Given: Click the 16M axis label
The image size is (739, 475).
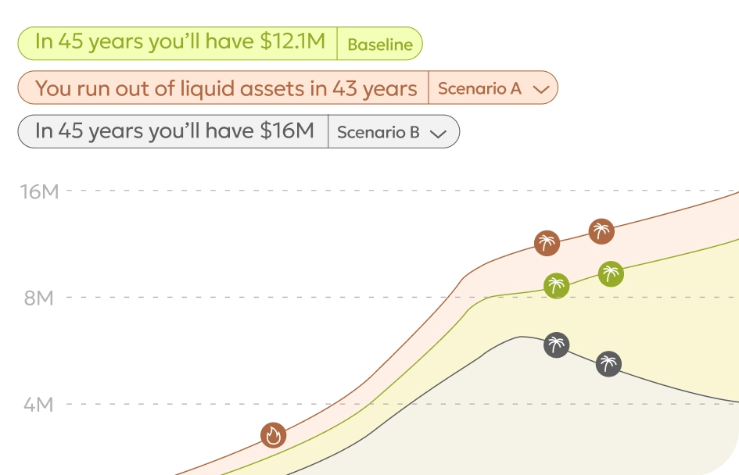Looking at the screenshot, I should click(40, 191).
